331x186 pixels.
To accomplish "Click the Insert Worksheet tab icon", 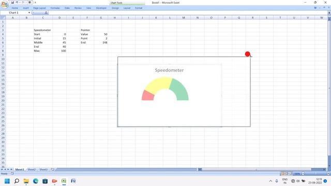I will click(x=53, y=169).
